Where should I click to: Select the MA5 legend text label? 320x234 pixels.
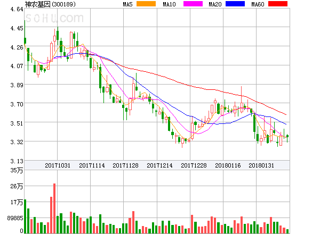pyautogui.click(x=128, y=4)
